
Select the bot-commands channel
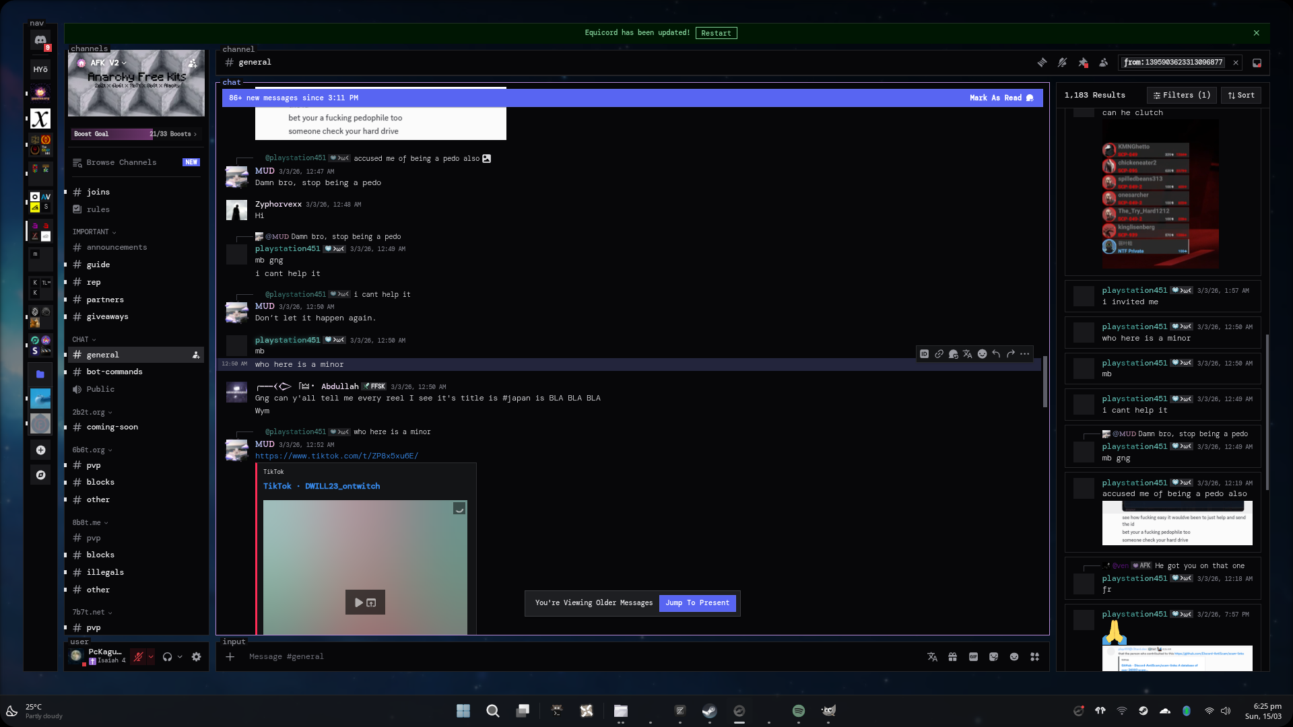pos(114,372)
